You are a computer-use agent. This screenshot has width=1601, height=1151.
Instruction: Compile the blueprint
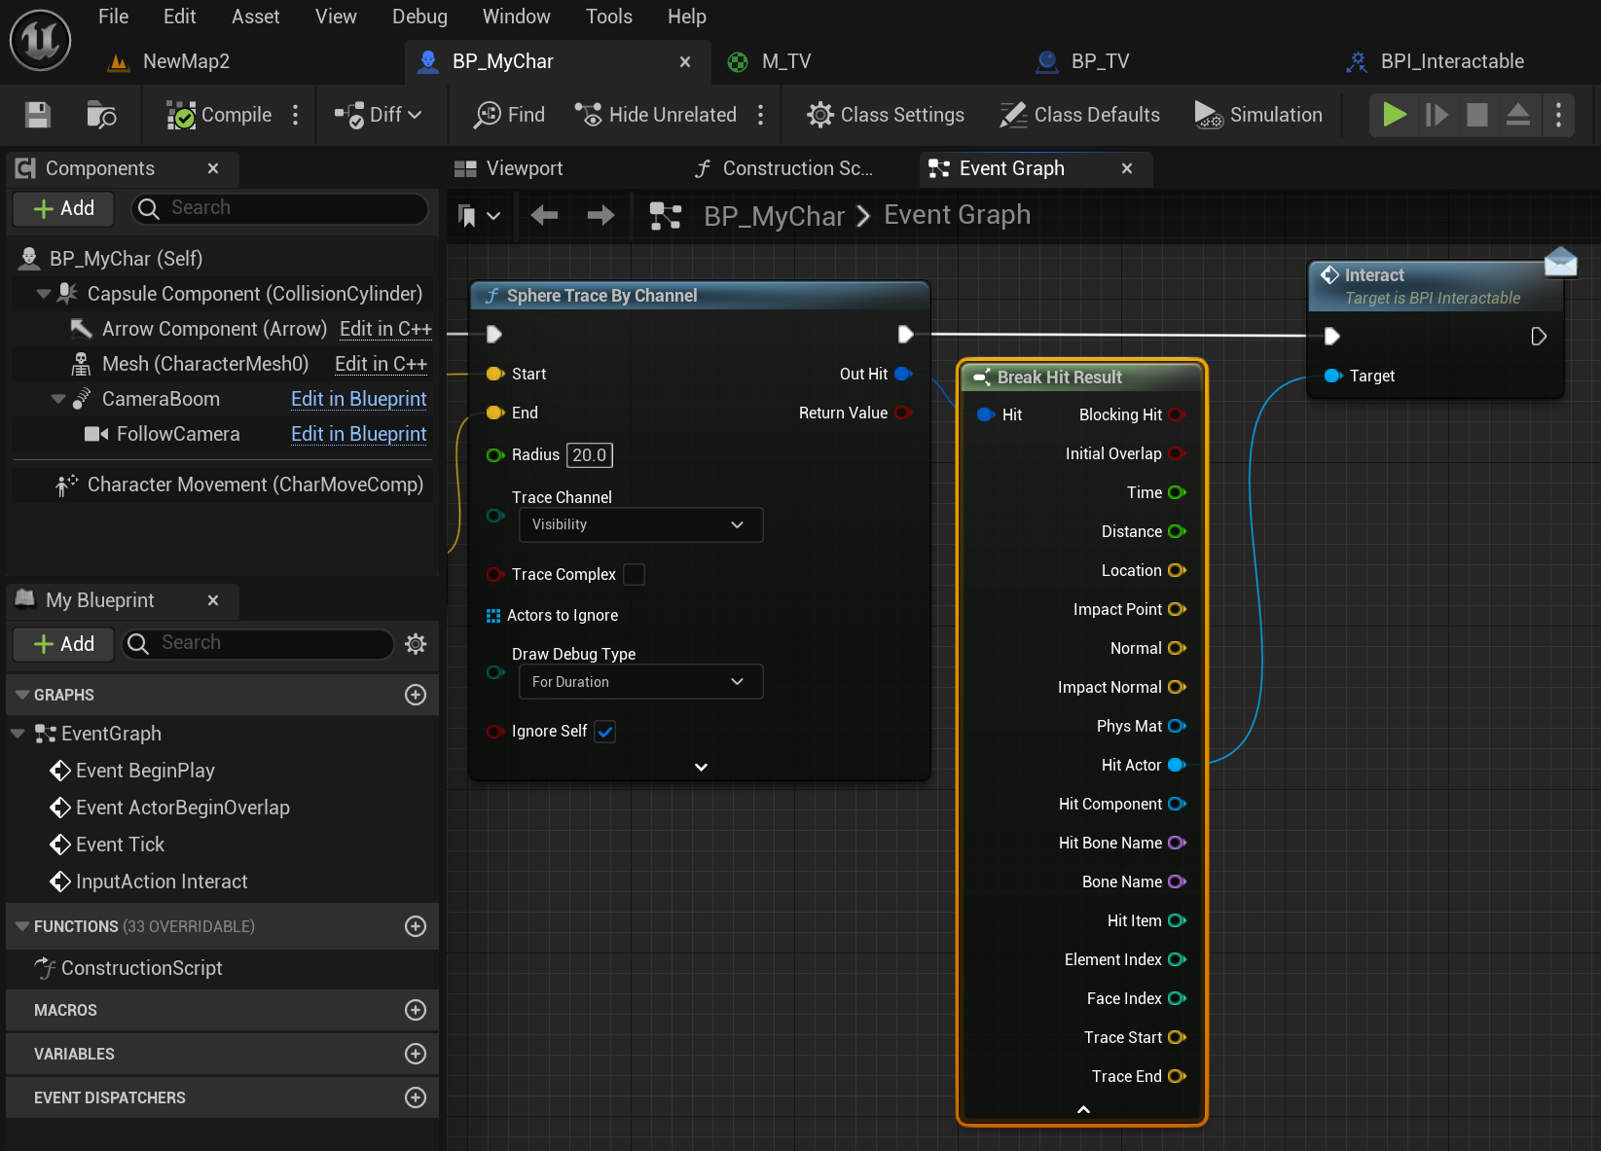coord(219,115)
